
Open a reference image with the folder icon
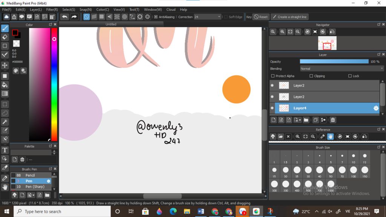click(280, 136)
